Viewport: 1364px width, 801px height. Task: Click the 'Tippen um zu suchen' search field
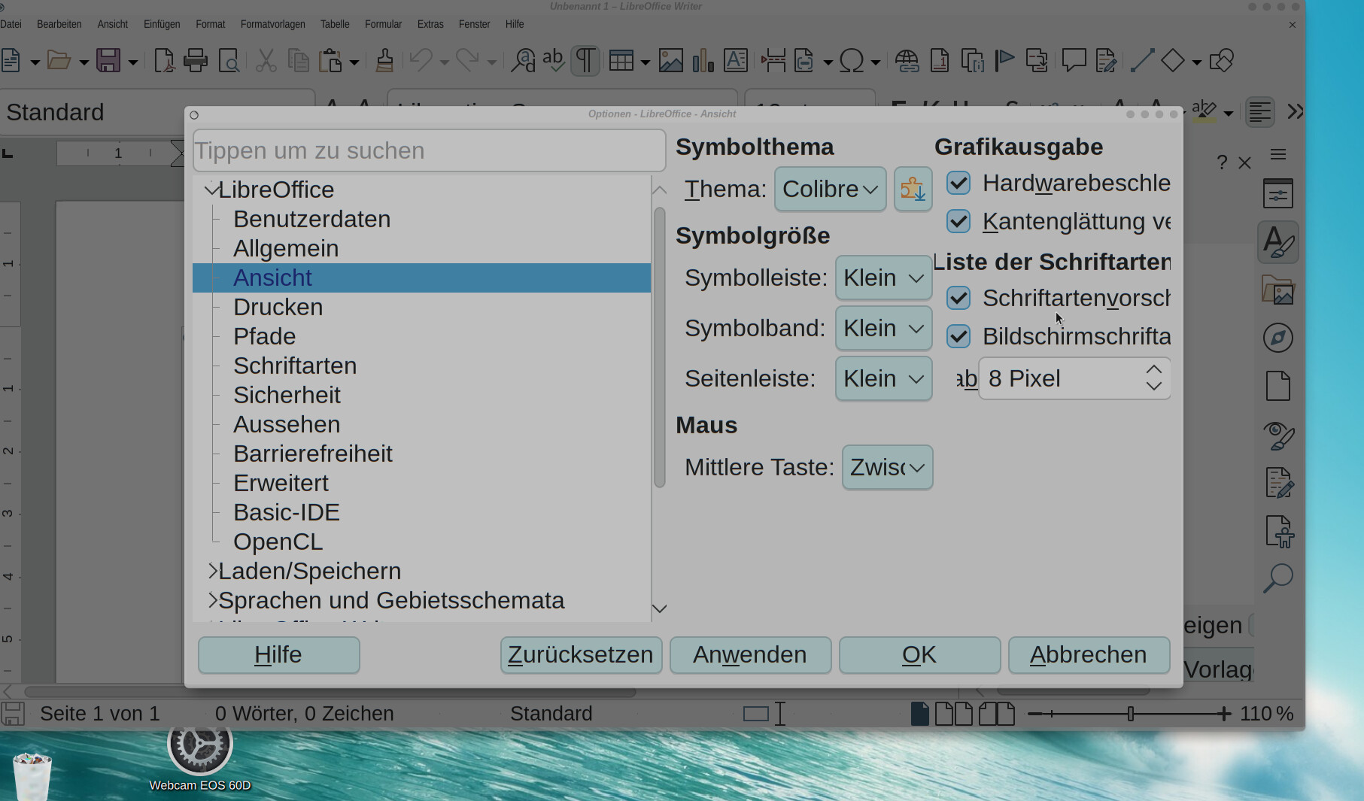click(x=429, y=150)
